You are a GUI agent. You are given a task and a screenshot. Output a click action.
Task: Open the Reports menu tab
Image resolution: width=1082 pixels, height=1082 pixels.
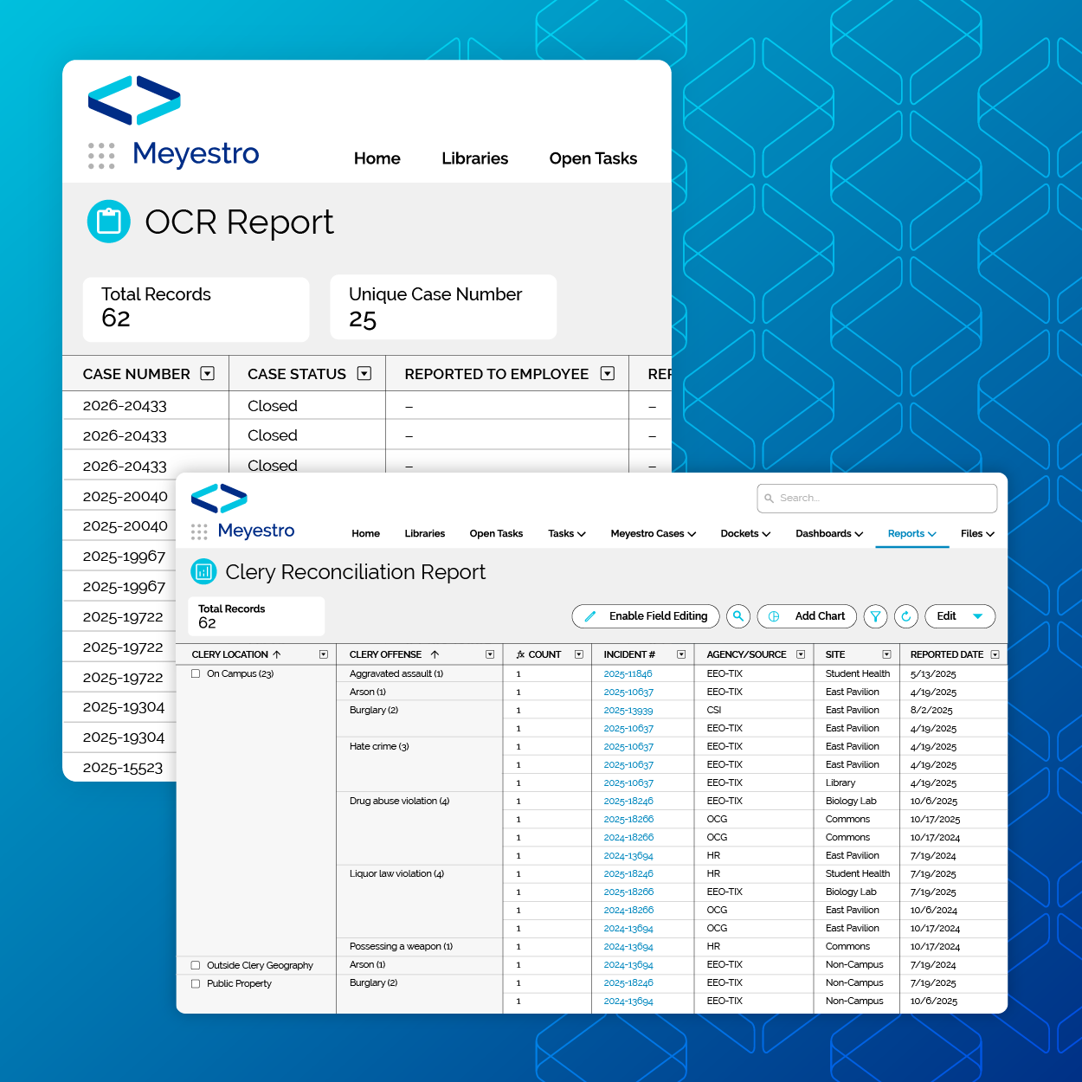pyautogui.click(x=912, y=533)
